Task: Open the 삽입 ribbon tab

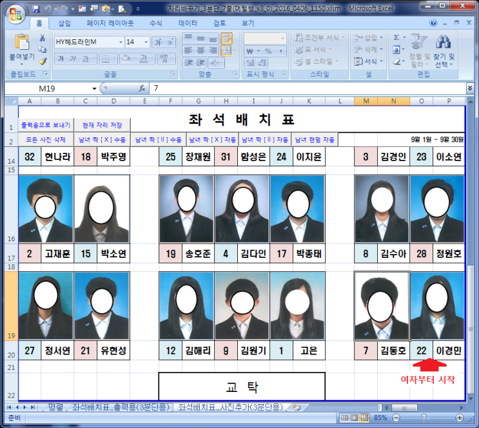Action: 65,23
